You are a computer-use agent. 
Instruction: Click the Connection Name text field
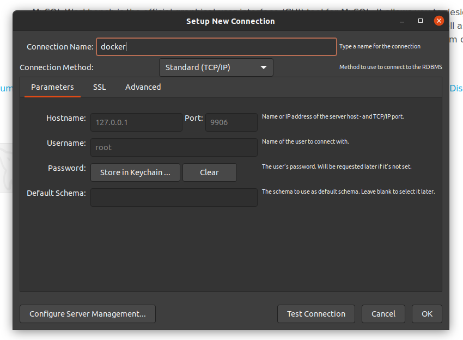pyautogui.click(x=216, y=47)
